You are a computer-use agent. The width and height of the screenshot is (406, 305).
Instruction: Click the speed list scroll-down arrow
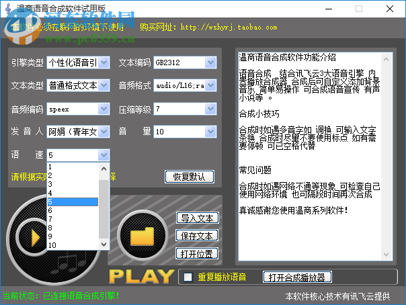(x=104, y=245)
